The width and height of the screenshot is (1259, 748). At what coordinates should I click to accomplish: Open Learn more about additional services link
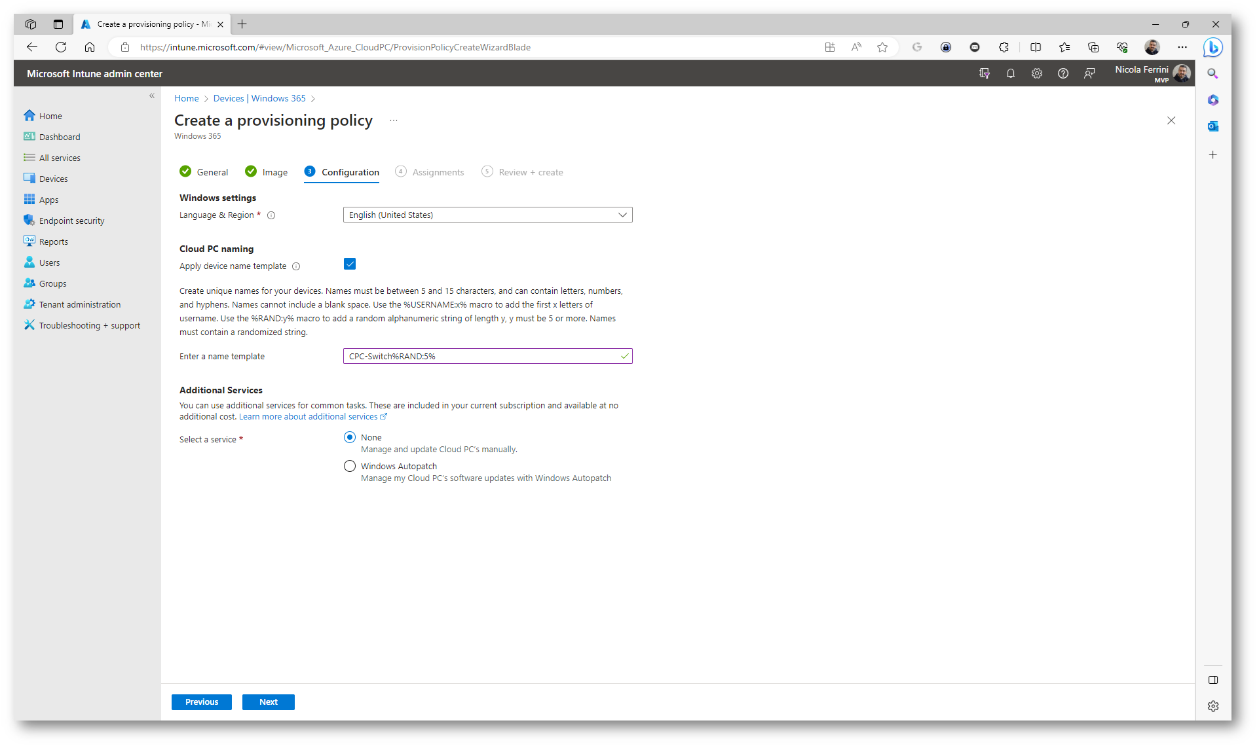point(313,417)
